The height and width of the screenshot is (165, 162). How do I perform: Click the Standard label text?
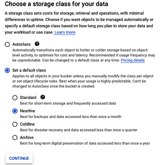click(28, 97)
